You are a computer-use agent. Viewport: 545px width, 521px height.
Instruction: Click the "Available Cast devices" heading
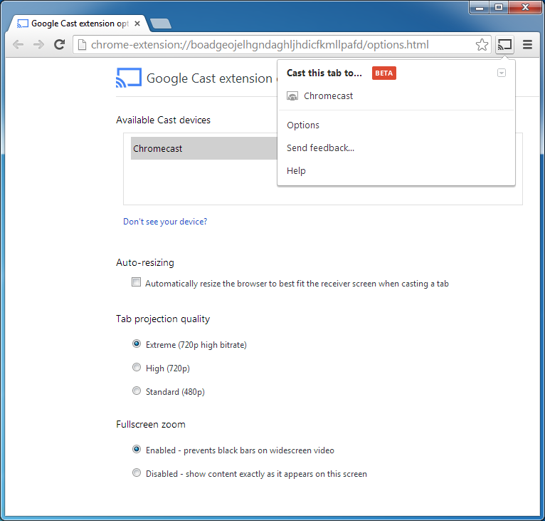164,120
